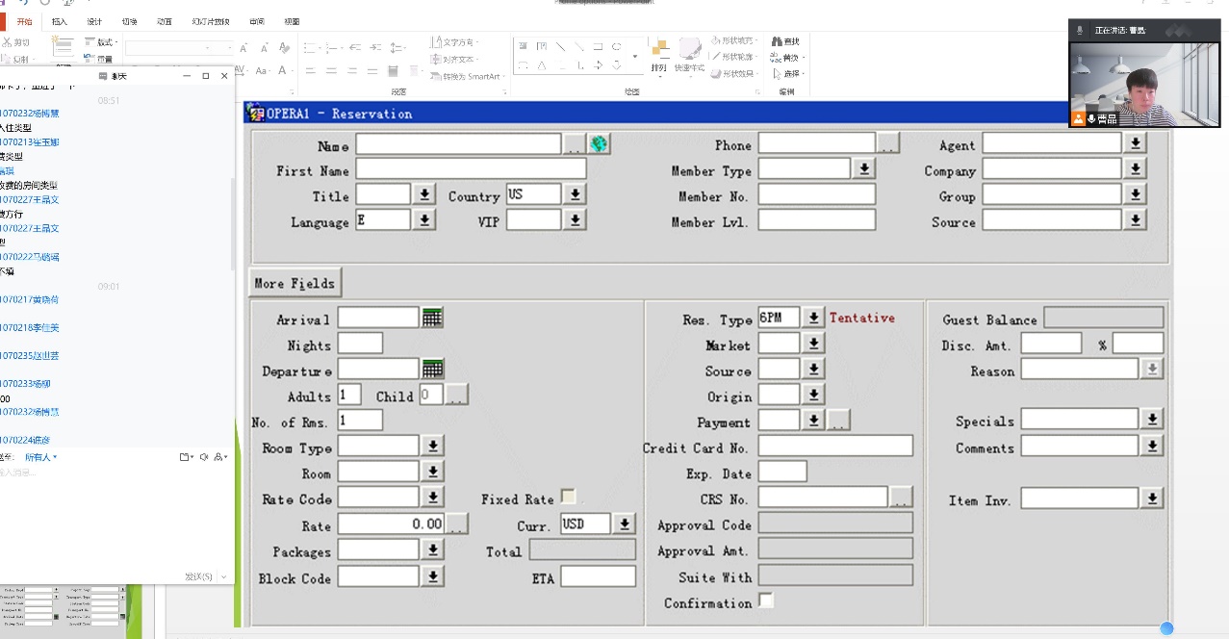Click the ellipsis button next to Payment dropdown

click(x=839, y=422)
